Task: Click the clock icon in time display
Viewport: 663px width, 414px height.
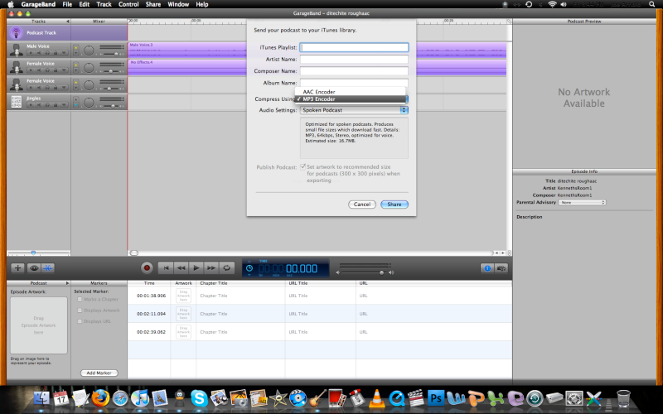Action: click(249, 268)
